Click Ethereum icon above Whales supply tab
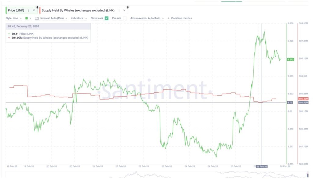 tap(127, 7)
